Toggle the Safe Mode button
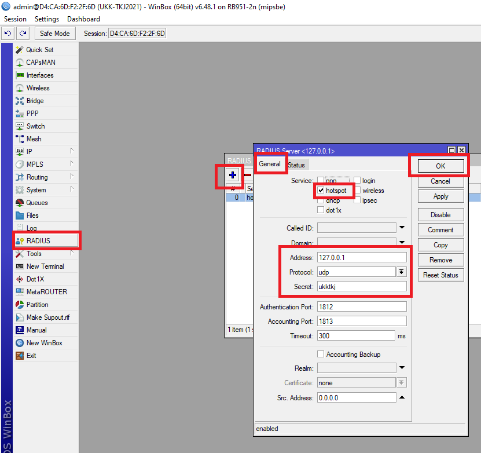 (55, 33)
